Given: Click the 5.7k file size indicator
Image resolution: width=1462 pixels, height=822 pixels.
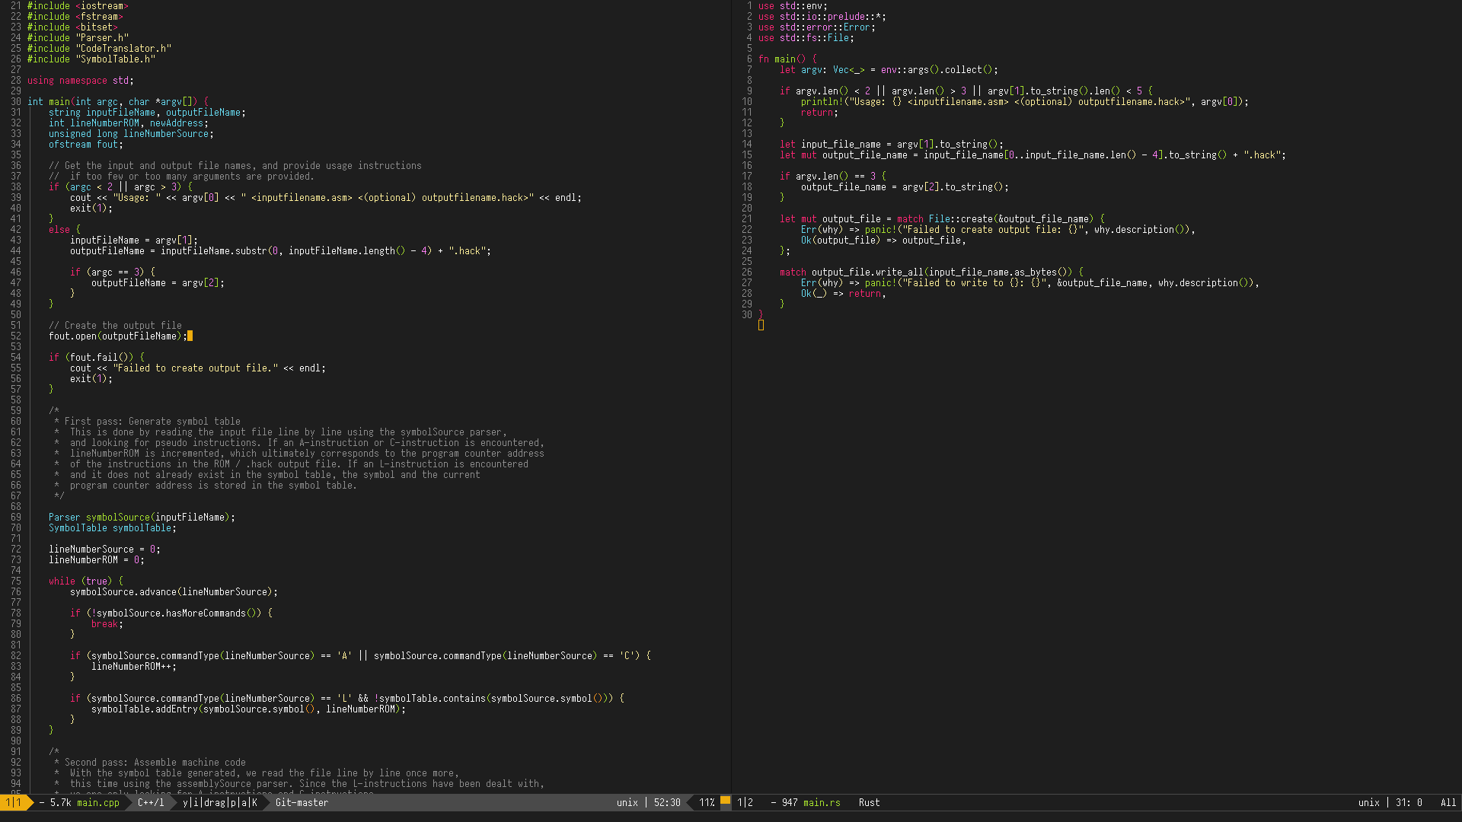Looking at the screenshot, I should click(60, 802).
